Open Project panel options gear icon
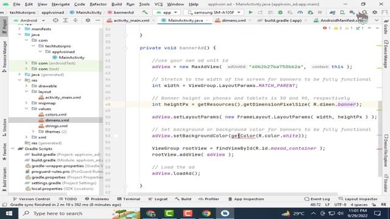Viewport: 390px width, 219px height. [x=88, y=20]
